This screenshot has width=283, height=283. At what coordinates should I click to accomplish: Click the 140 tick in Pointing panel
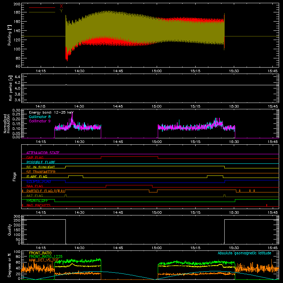(x=17, y=31)
